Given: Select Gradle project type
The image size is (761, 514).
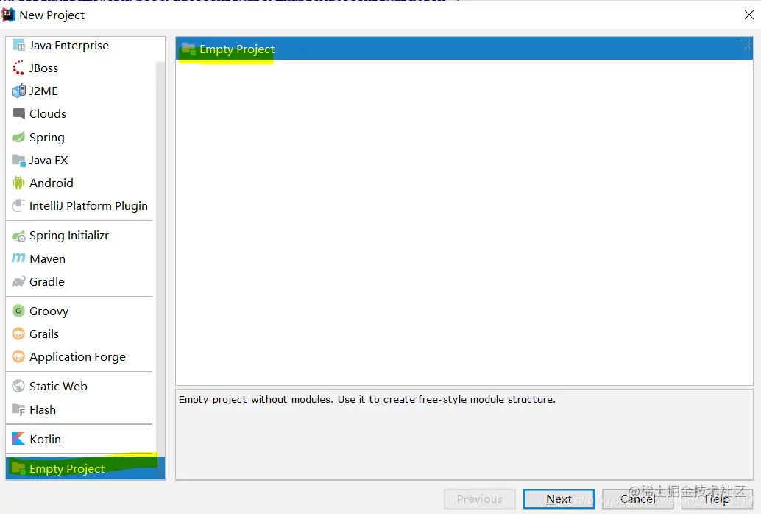Looking at the screenshot, I should 81,282.
